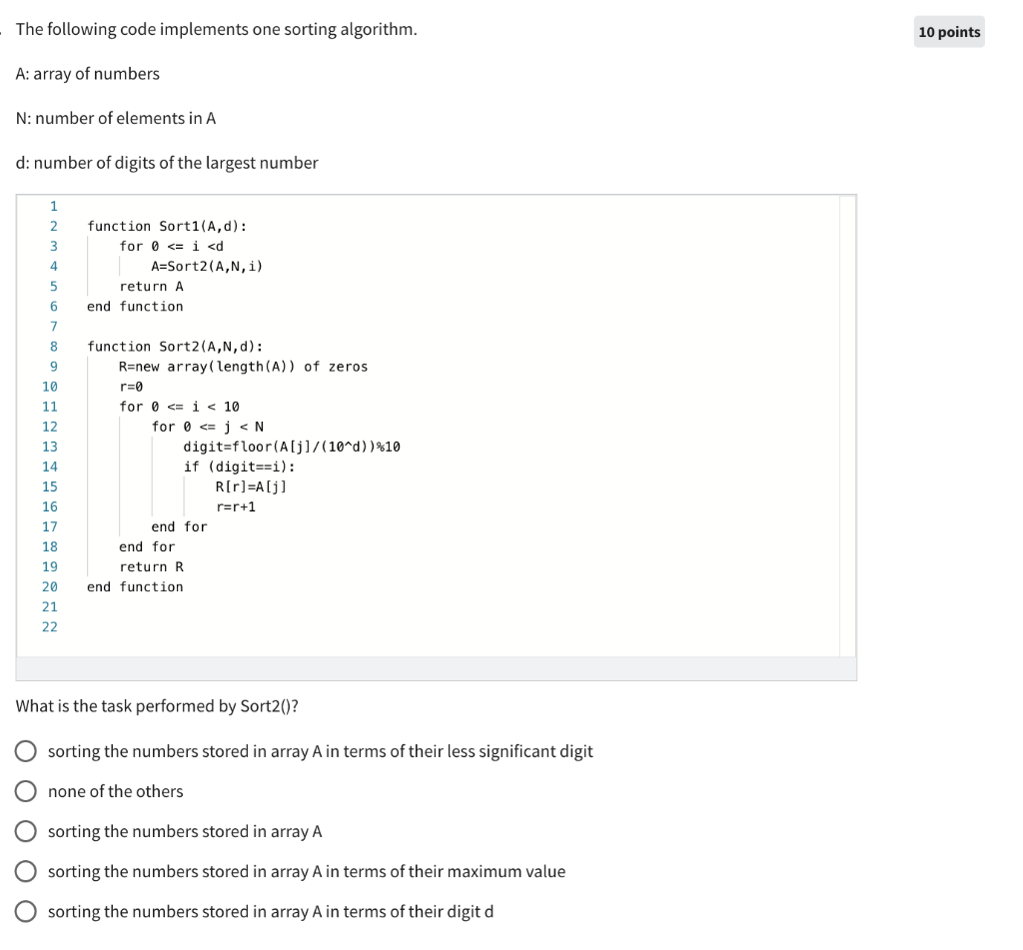Select the 'digit d' answer option
The width and height of the screenshot is (1023, 950).
pyautogui.click(x=27, y=911)
